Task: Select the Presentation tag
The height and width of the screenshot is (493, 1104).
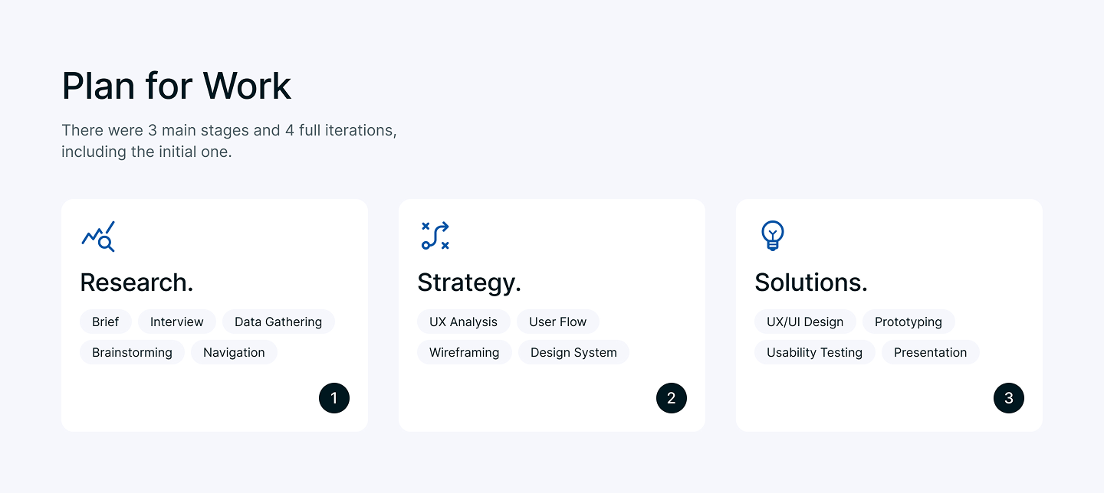Action: pos(930,352)
